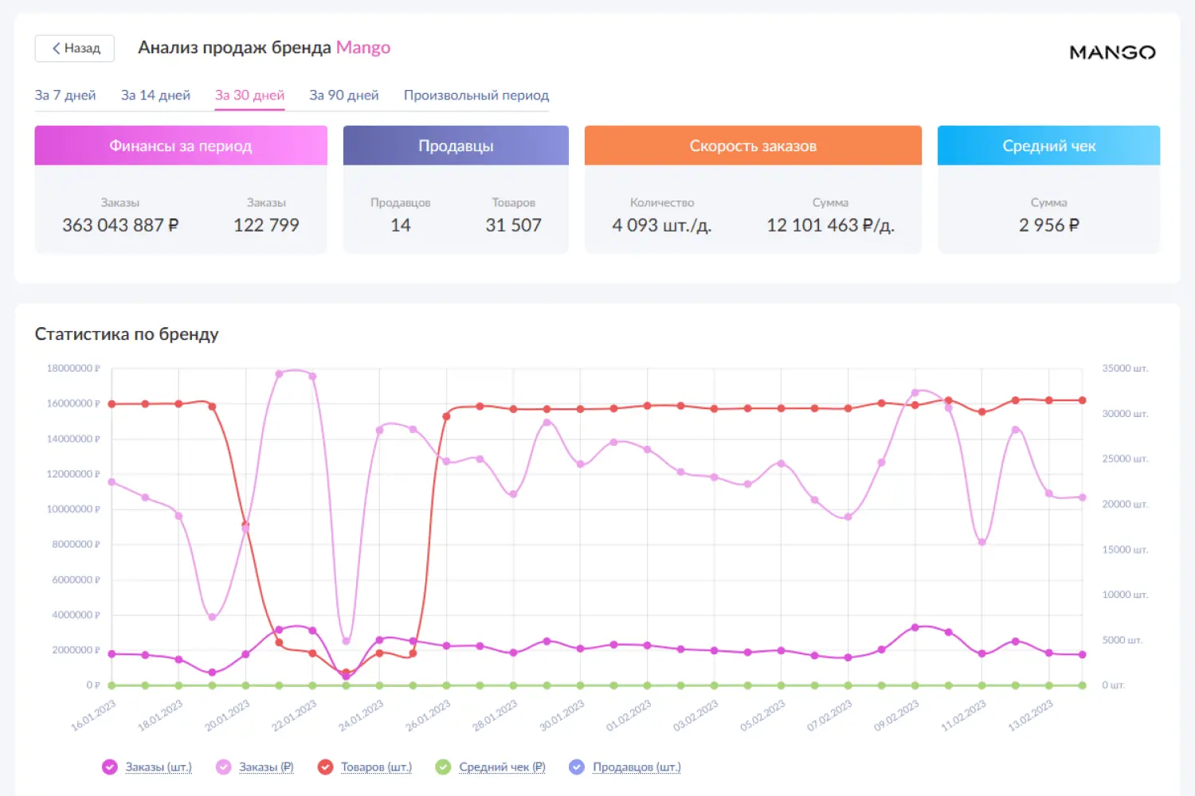This screenshot has width=1195, height=796.
Task: Click the Статистика по бренду heading
Action: [x=127, y=334]
